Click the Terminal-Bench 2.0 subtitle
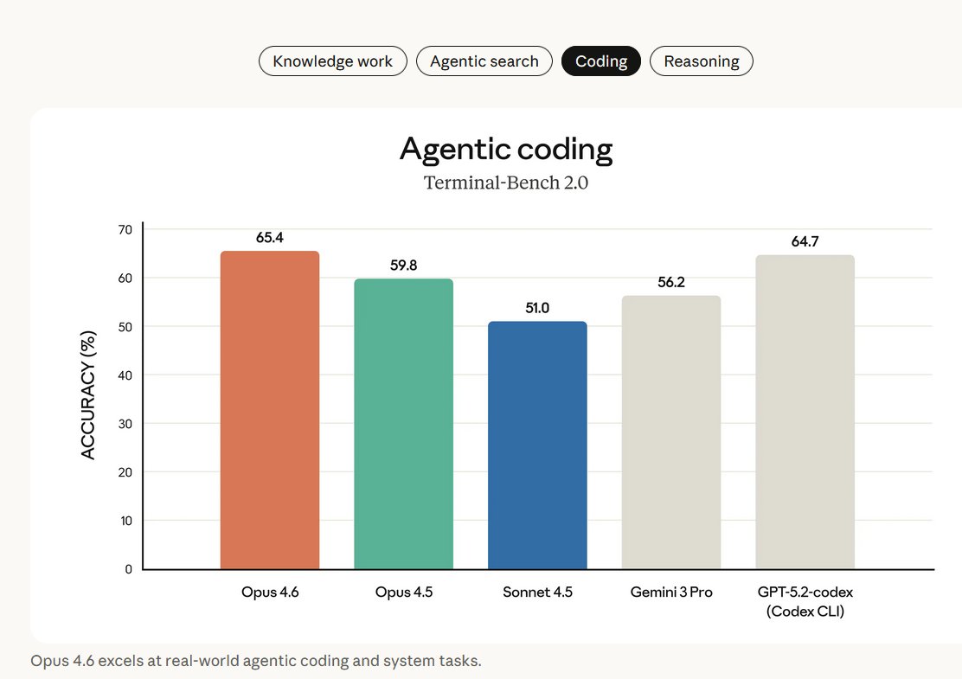 [506, 183]
